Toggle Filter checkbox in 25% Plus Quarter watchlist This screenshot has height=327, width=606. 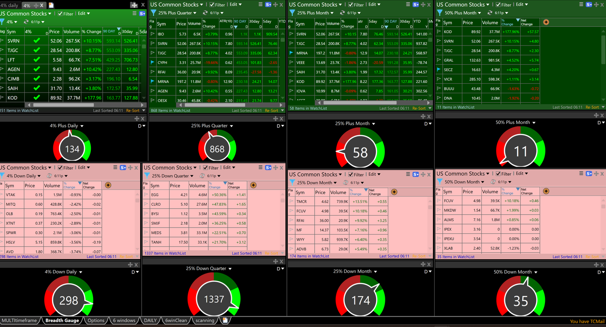click(x=212, y=4)
